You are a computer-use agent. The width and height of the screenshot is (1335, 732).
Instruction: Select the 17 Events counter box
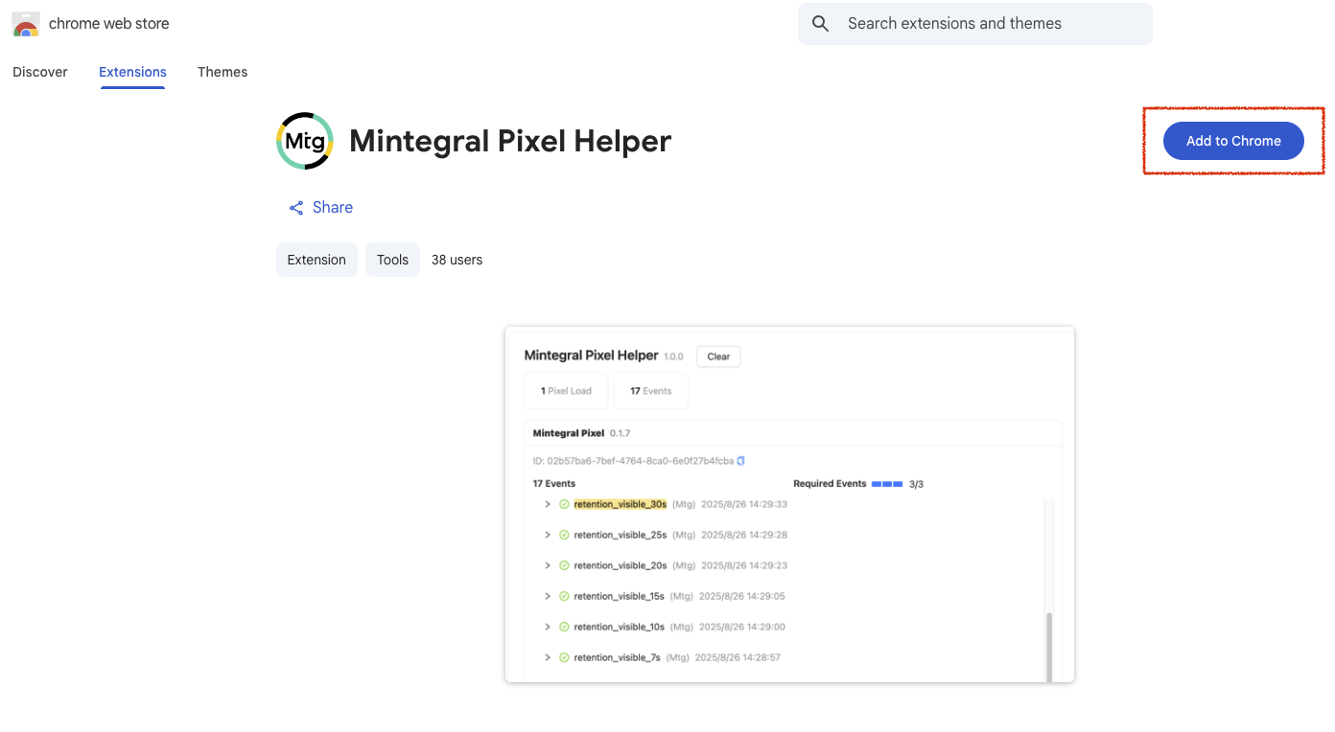coord(651,391)
